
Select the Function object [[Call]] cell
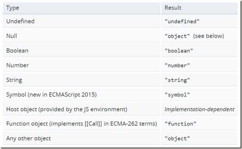point(82,124)
